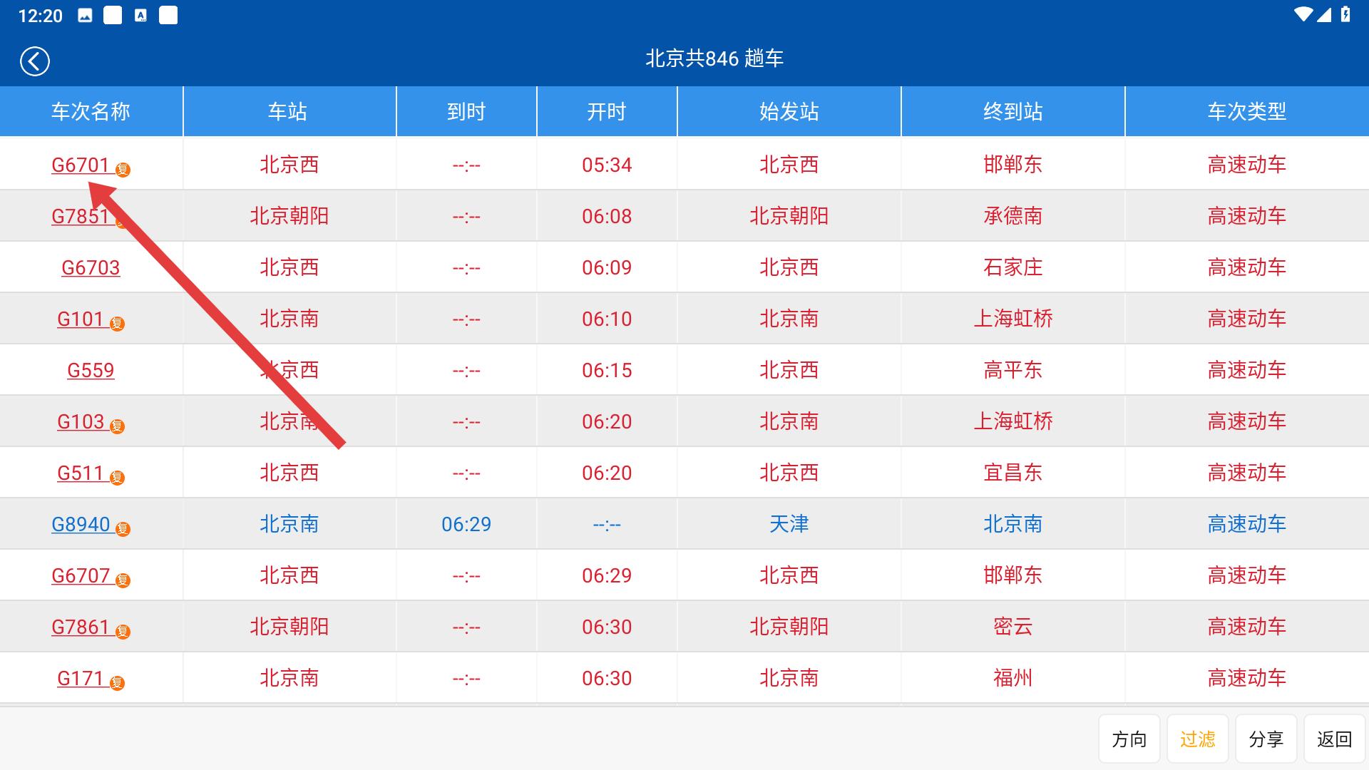Open train G6703 details
Image resolution: width=1369 pixels, height=770 pixels.
point(91,267)
